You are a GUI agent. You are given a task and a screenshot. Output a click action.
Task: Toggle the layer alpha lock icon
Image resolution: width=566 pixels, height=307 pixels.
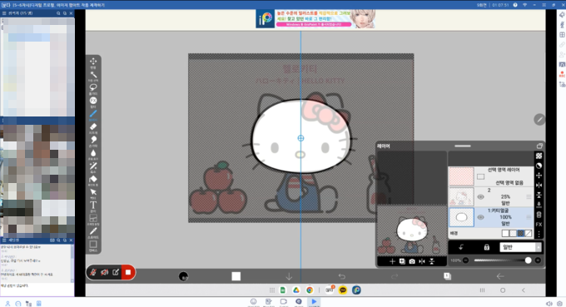point(487,247)
